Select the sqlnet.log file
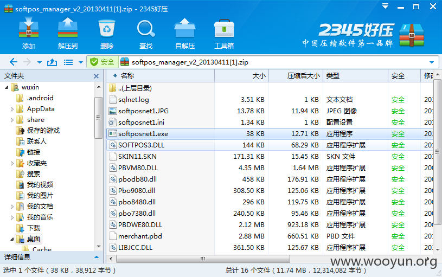 click(x=271, y=100)
